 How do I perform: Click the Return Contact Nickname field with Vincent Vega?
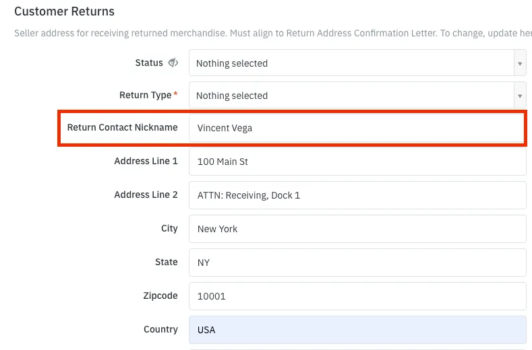[x=357, y=128]
